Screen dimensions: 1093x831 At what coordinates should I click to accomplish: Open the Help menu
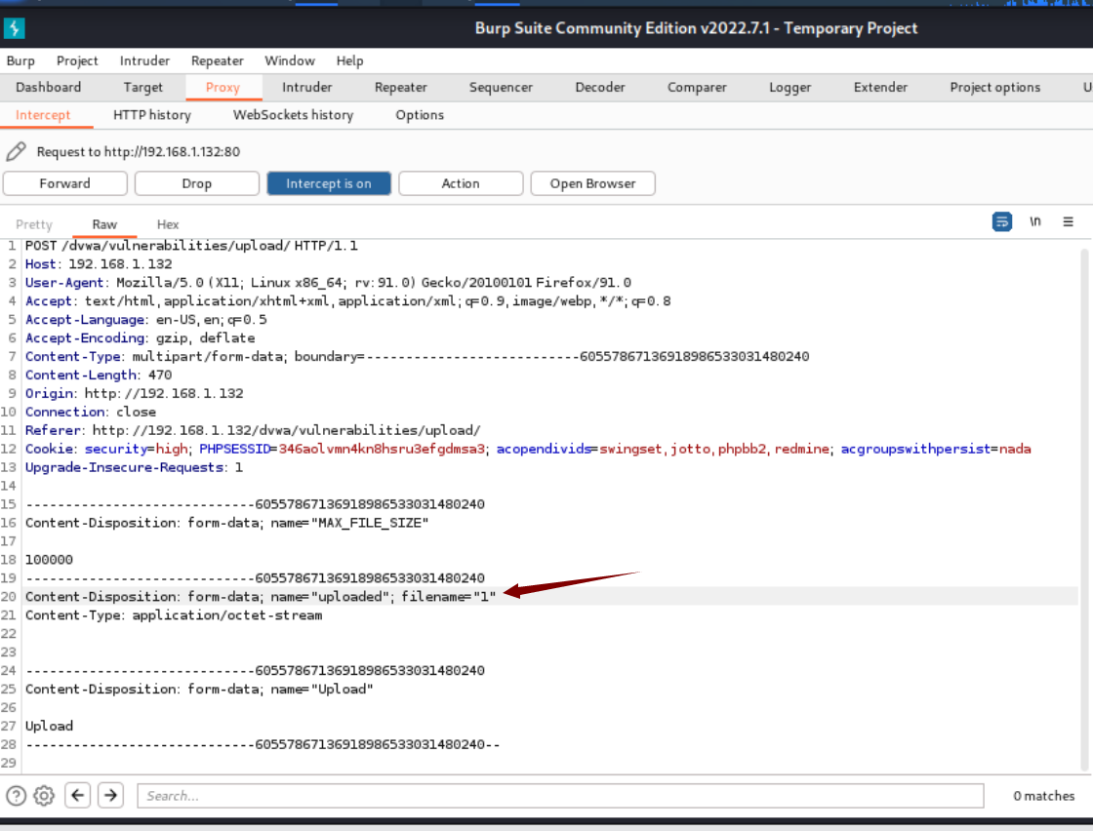coord(350,60)
